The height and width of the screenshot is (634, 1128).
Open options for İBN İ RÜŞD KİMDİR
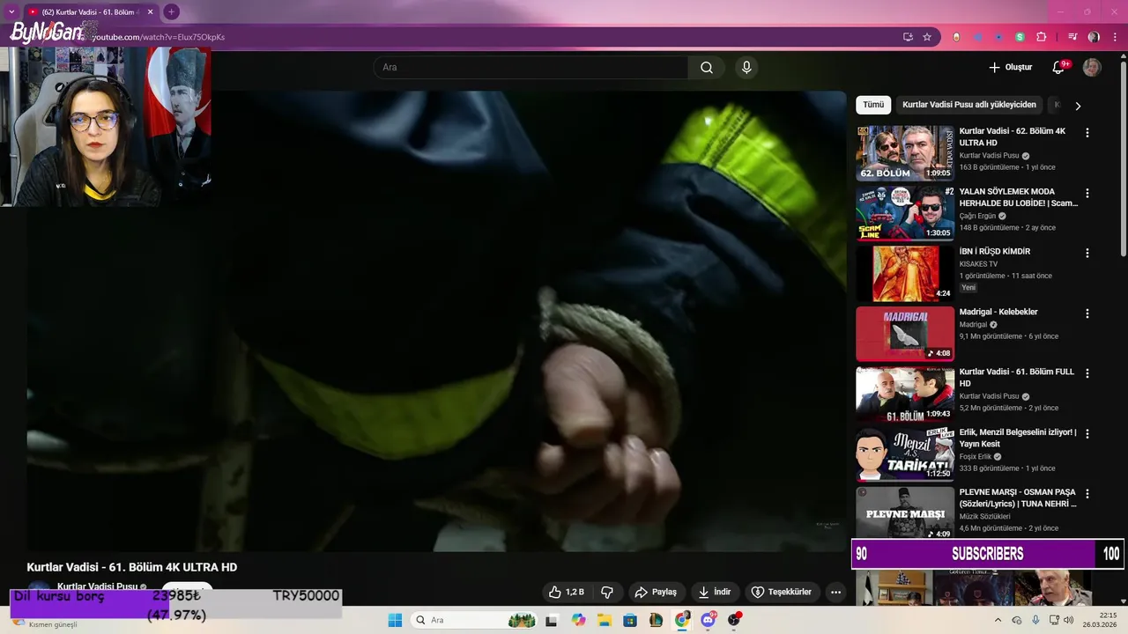(1087, 253)
